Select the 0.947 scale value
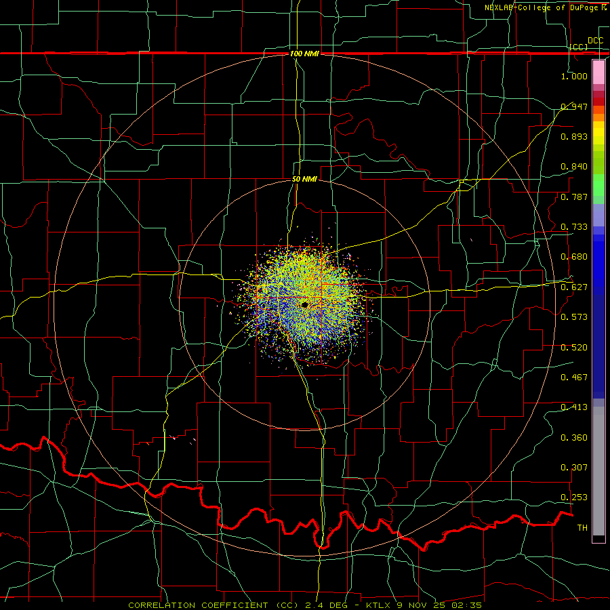The width and height of the screenshot is (610, 610). 574,106
